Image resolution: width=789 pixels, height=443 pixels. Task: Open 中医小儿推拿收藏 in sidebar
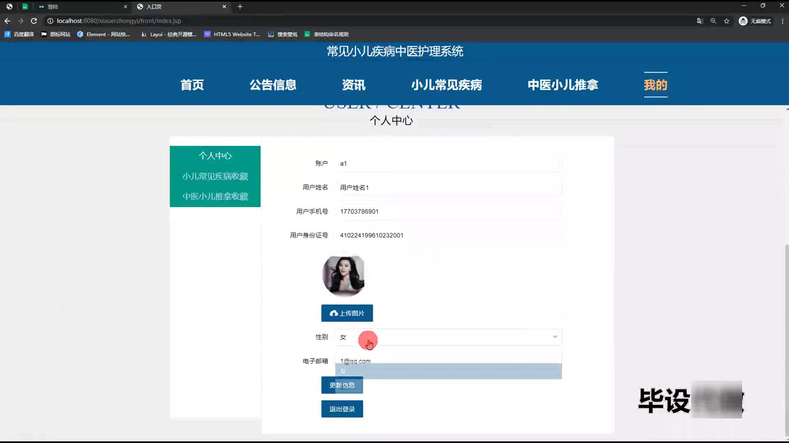point(215,196)
